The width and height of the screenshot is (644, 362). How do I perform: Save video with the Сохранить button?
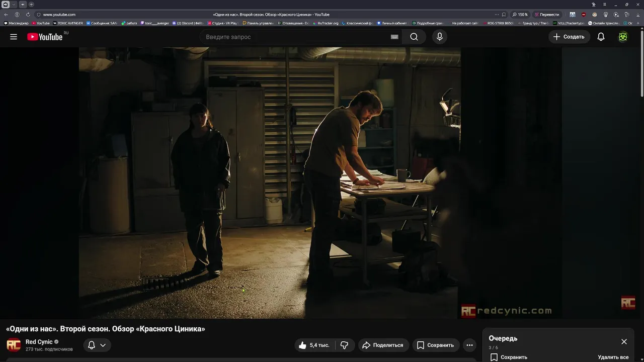coord(436,345)
